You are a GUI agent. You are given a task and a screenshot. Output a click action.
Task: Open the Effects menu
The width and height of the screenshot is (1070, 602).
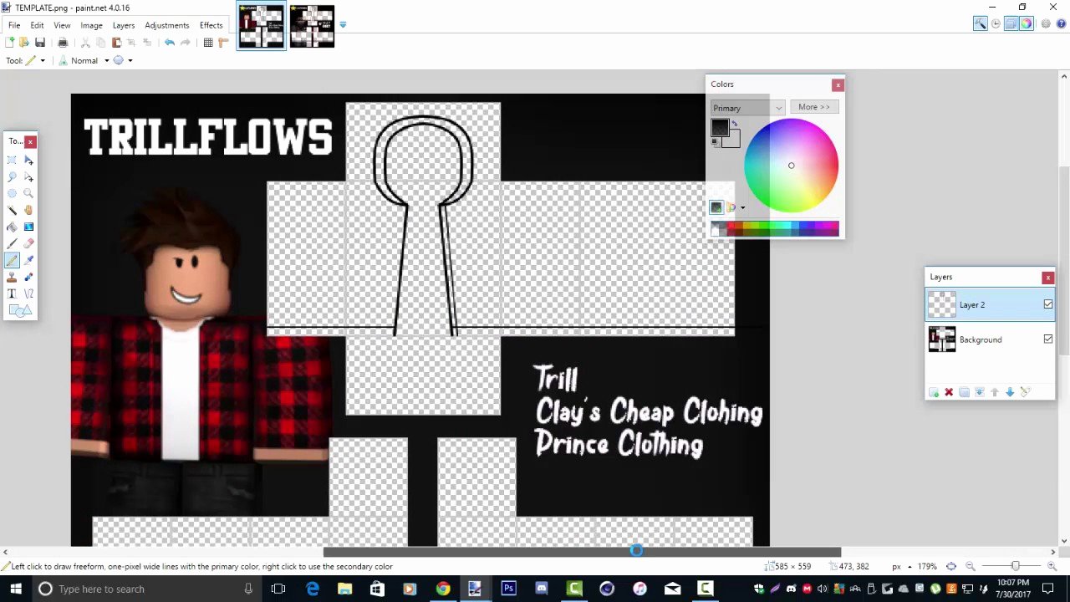(x=211, y=25)
